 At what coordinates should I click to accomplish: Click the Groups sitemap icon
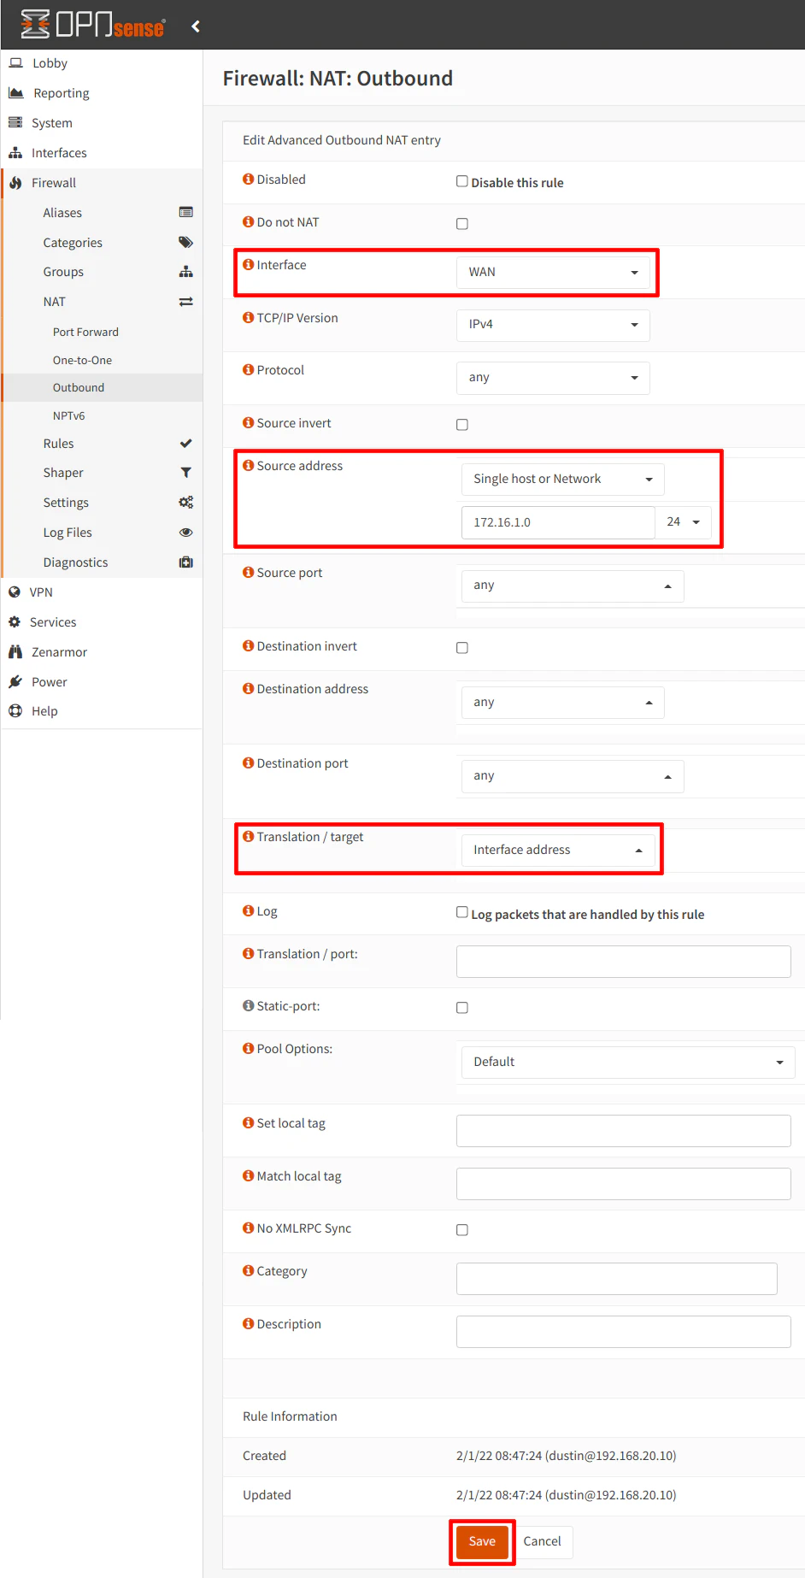(185, 272)
